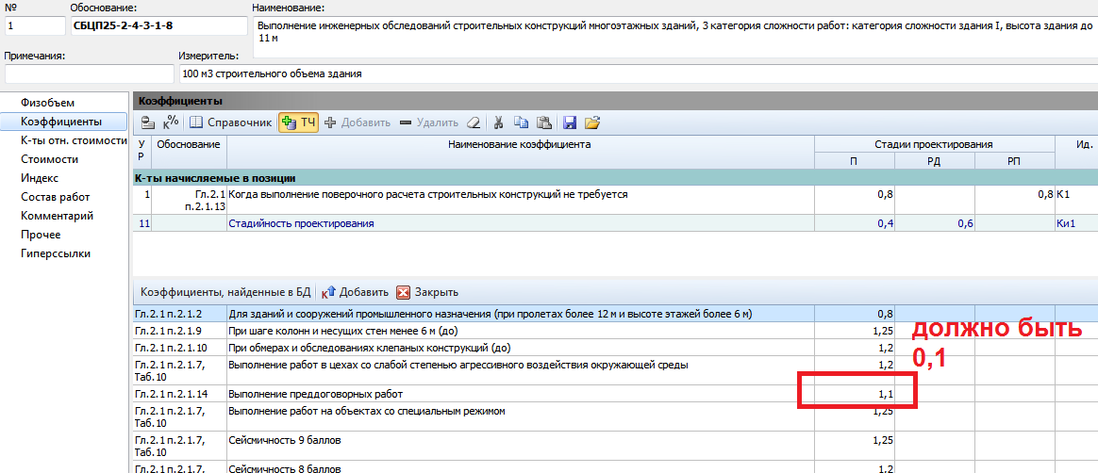
Task: Click the П stage column header
Action: 855,161
